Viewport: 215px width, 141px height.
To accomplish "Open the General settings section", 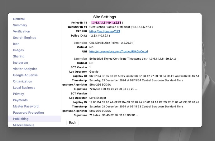I will tap(19, 19).
